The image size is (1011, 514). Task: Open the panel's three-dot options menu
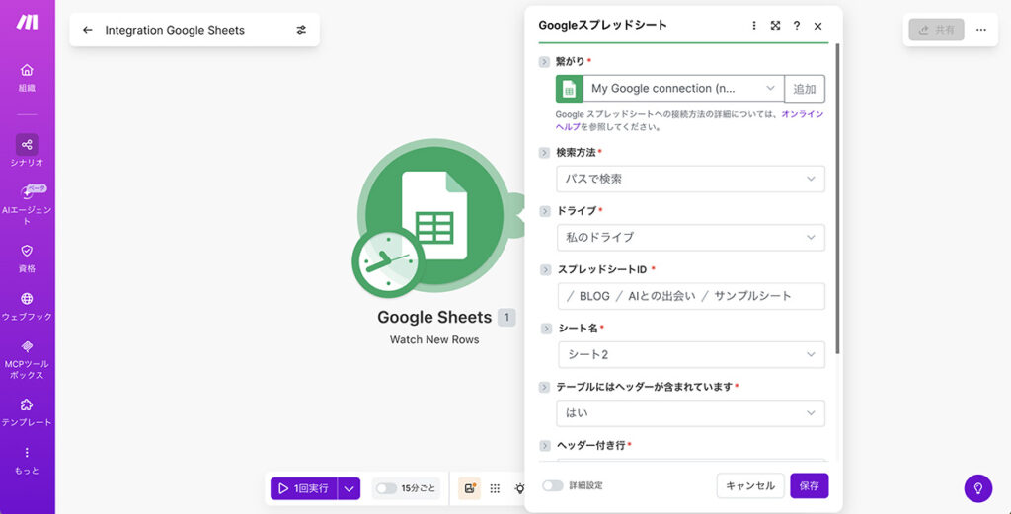pyautogui.click(x=753, y=26)
